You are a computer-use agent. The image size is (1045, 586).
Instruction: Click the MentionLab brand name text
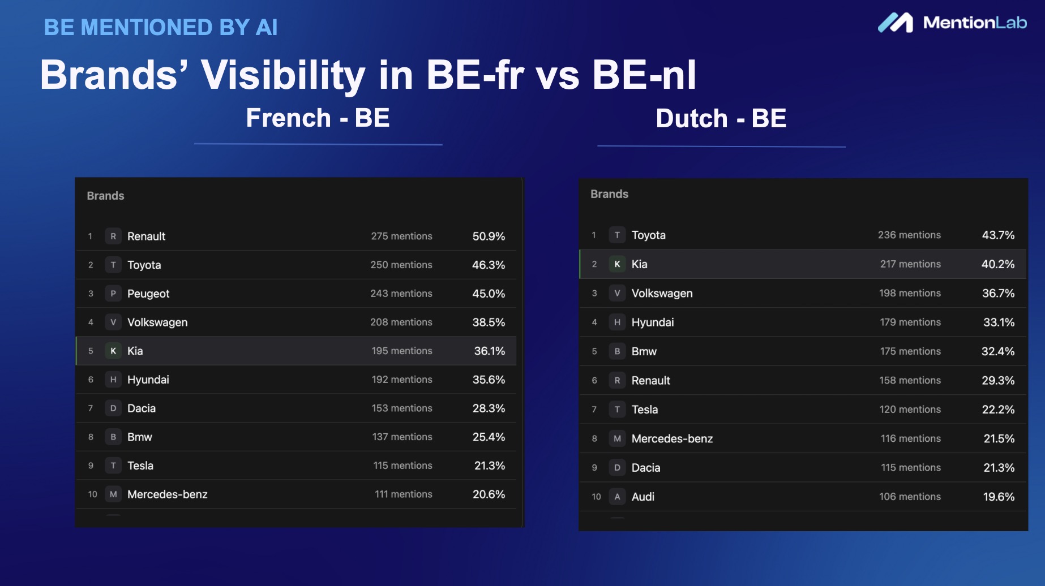click(x=975, y=23)
